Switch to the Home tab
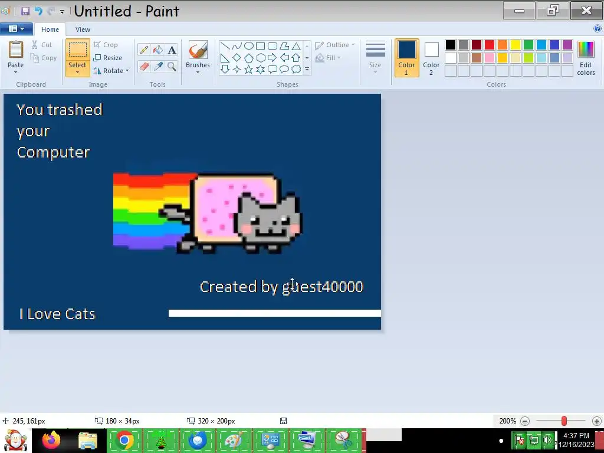The height and width of the screenshot is (453, 604). pos(50,29)
